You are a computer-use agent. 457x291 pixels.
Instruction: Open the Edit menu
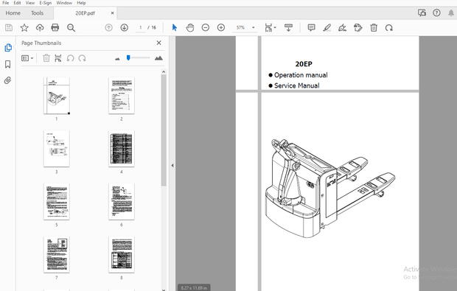point(17,3)
